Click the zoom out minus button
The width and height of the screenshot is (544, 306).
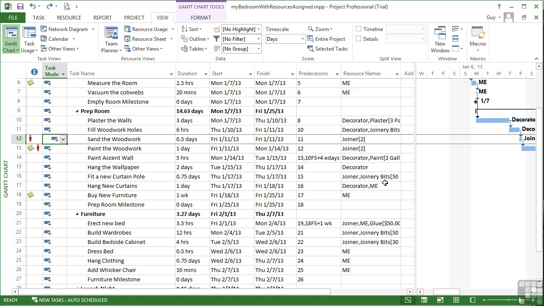pos(484,300)
